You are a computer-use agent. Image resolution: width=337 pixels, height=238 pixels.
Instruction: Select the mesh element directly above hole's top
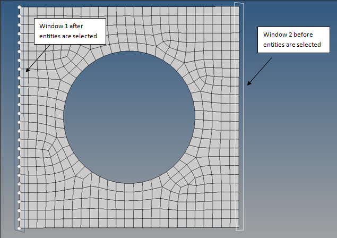coord(129,46)
